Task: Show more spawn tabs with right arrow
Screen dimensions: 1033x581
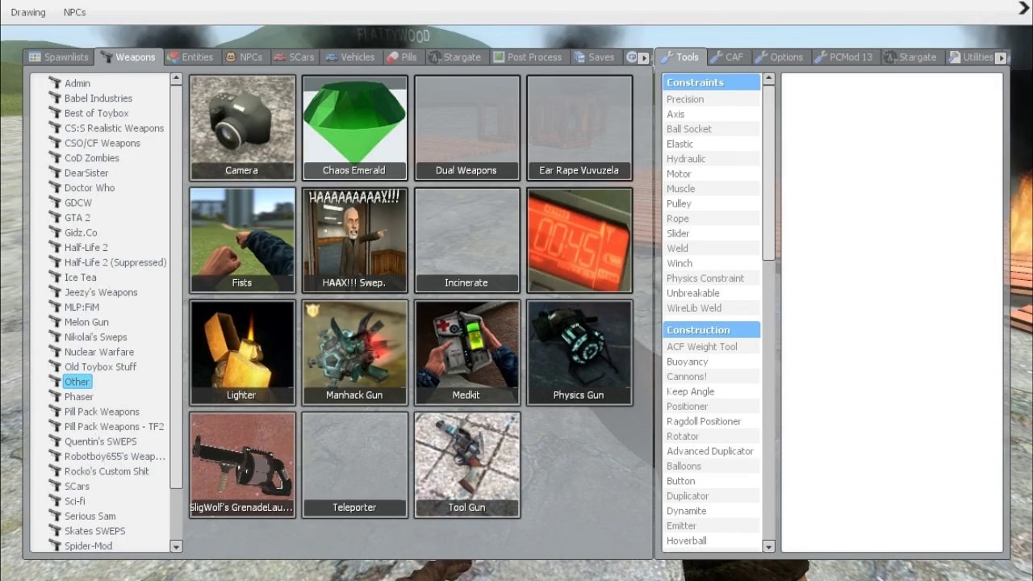Action: pyautogui.click(x=643, y=58)
